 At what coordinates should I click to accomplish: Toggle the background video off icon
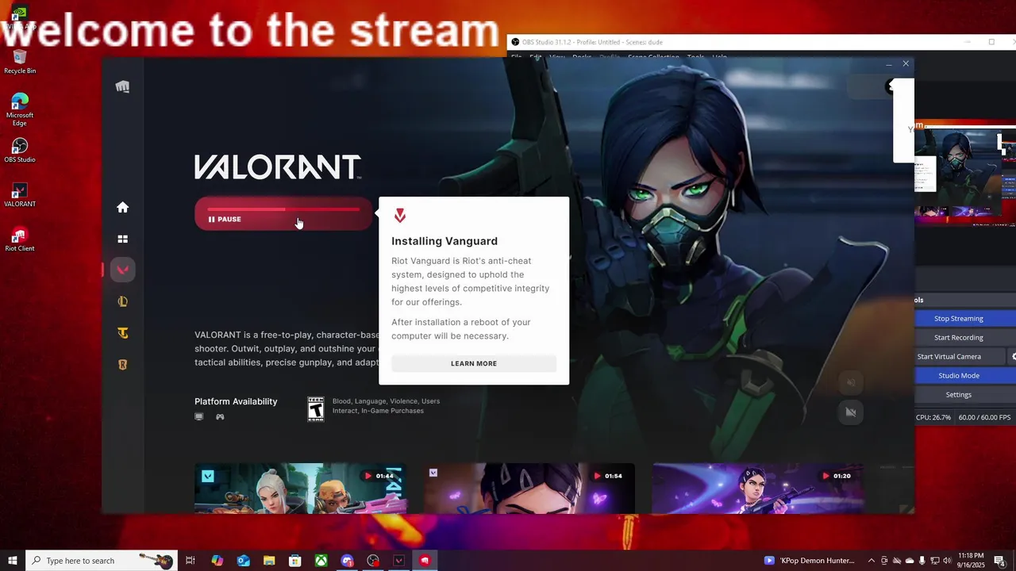coord(851,412)
